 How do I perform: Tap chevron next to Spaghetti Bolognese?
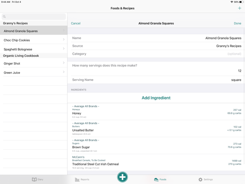point(63,48)
